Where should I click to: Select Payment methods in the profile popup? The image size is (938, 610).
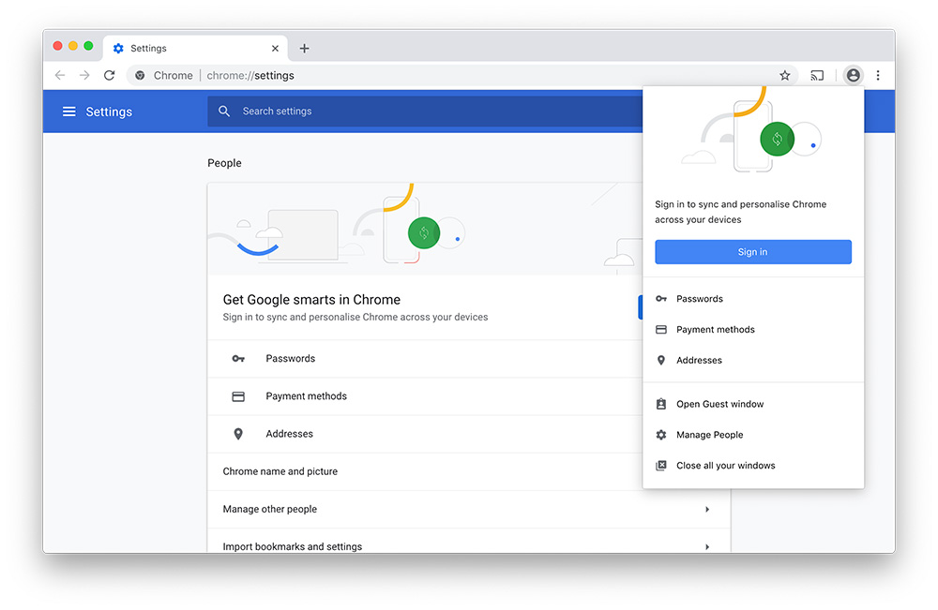pyautogui.click(x=715, y=330)
